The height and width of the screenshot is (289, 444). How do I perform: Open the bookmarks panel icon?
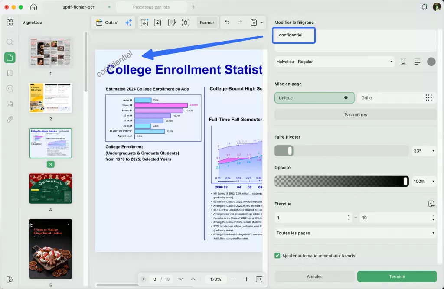(x=10, y=73)
